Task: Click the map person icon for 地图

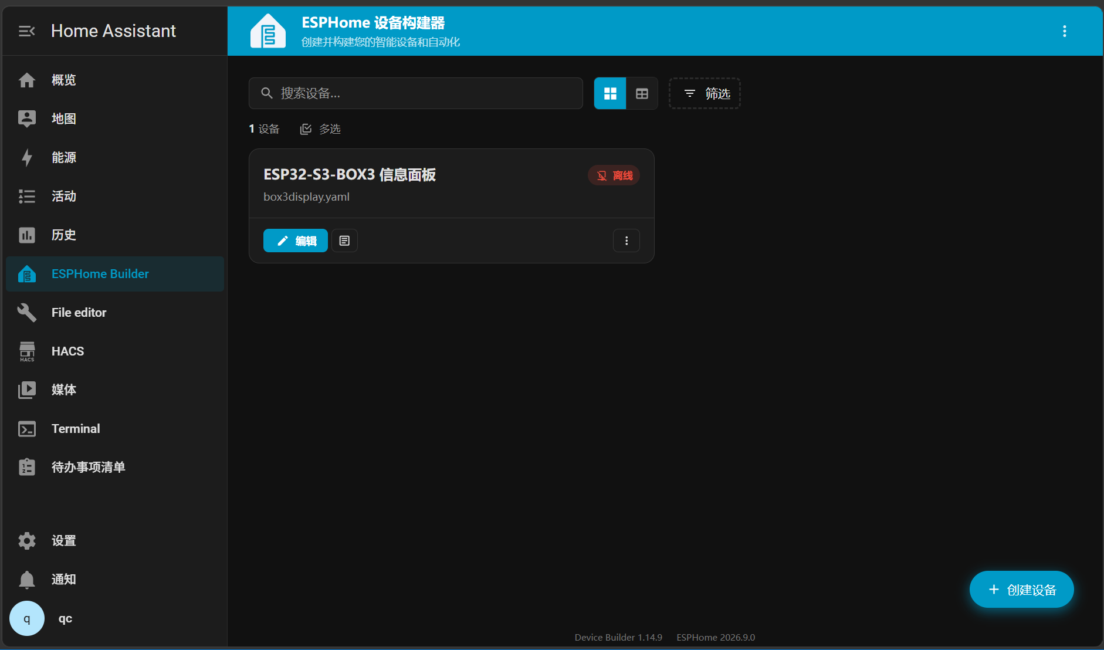Action: [27, 119]
